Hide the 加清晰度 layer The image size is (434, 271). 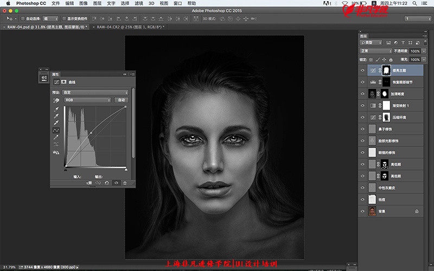[362, 94]
